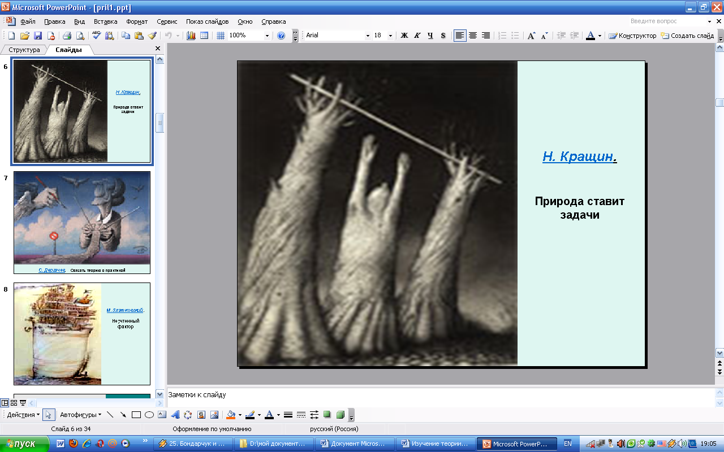Open PowerPoint Help question mark icon
Image resolution: width=724 pixels, height=452 pixels.
click(282, 36)
